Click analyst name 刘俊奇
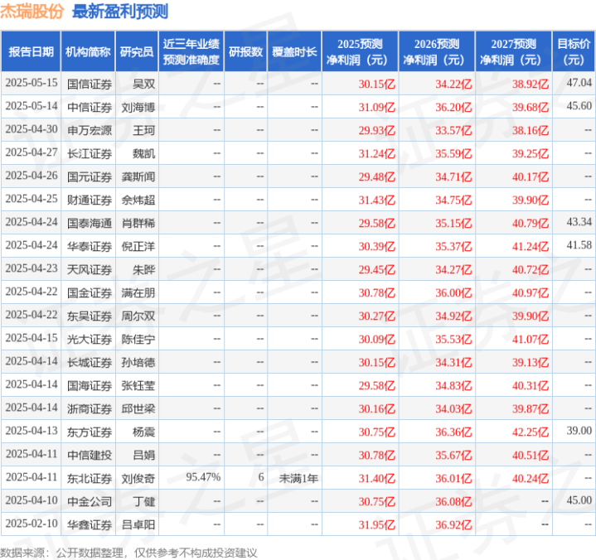Viewport: 596px width, 560px height. (138, 478)
